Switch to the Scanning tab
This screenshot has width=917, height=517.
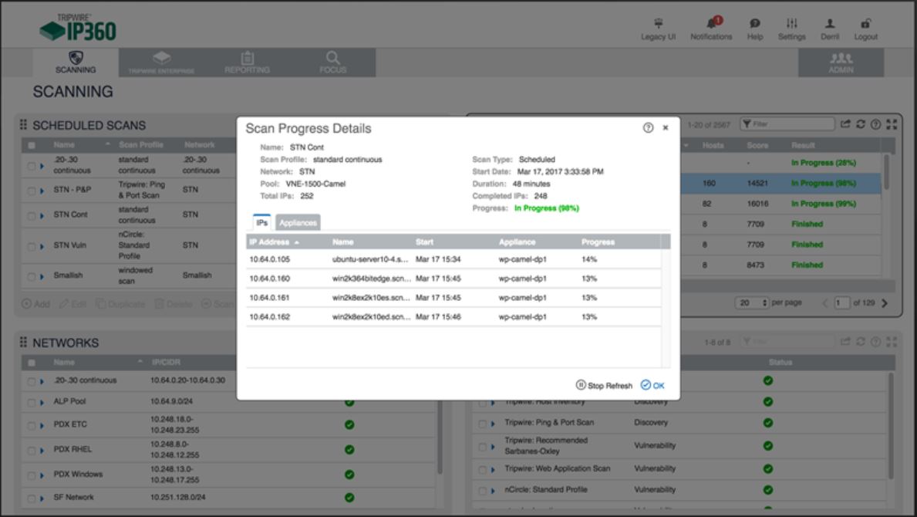[76, 63]
